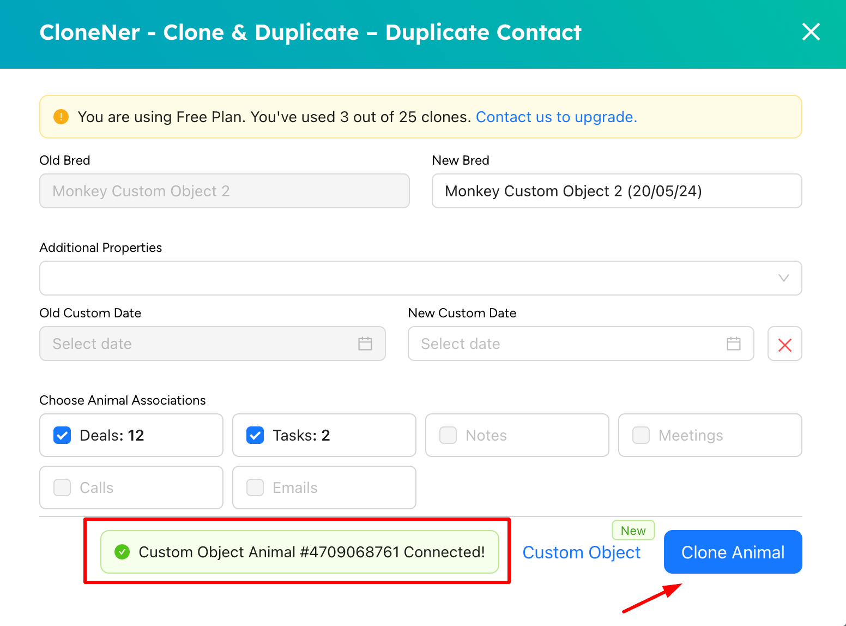Click the green checkmark in success message
The width and height of the screenshot is (846, 626).
122,552
